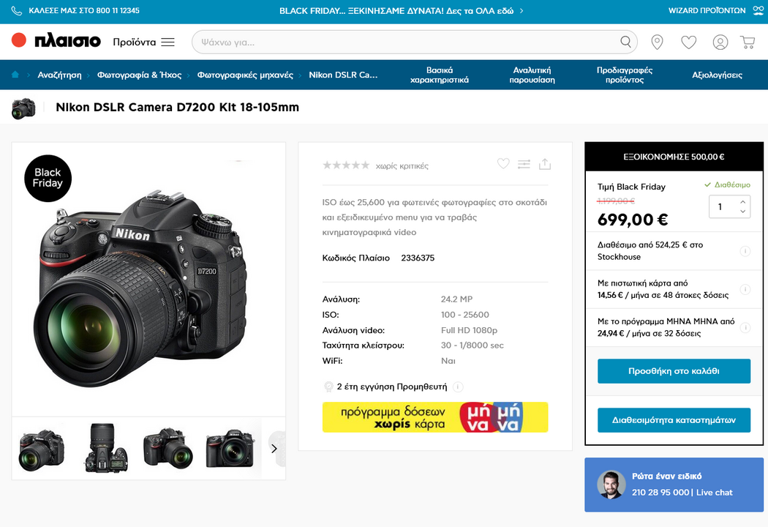Image resolution: width=768 pixels, height=527 pixels.
Task: Open the Ρώτα έναν ειδικό chat box
Action: pos(674,485)
